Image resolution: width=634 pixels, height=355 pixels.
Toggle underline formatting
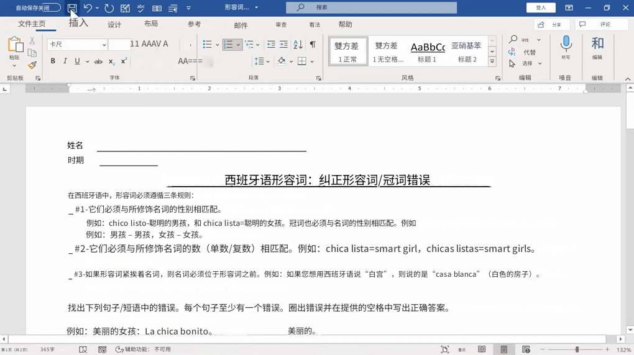pos(77,61)
